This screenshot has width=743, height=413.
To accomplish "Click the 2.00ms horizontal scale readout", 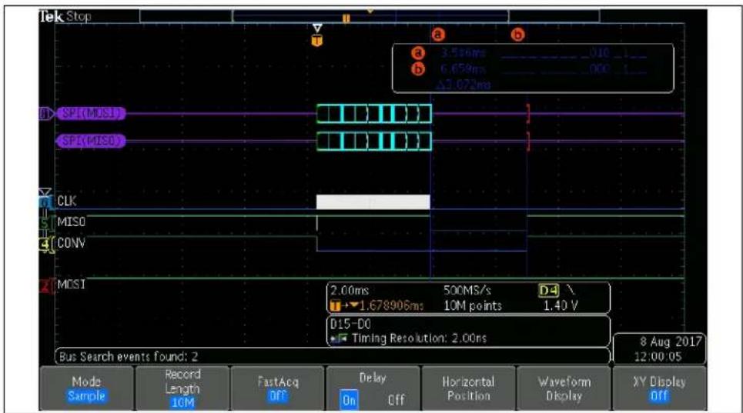I will (x=350, y=291).
